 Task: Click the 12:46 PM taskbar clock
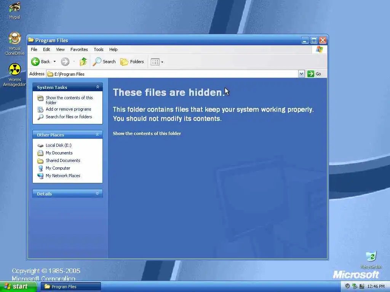[x=376, y=287]
